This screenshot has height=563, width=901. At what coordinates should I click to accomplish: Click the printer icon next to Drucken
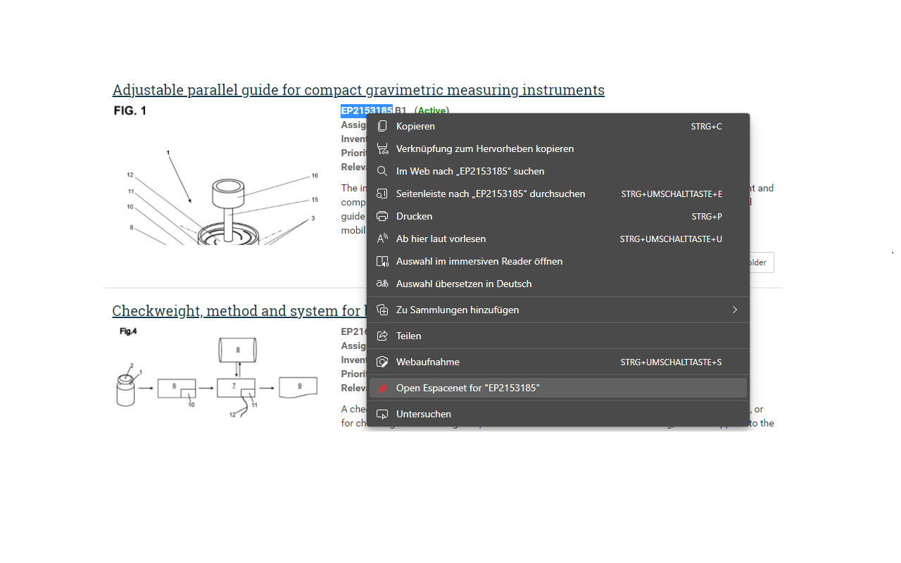pyautogui.click(x=382, y=217)
